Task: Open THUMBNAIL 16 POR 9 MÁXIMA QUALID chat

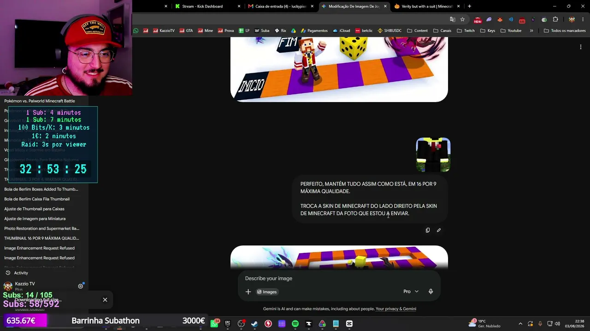Action: click(41, 238)
